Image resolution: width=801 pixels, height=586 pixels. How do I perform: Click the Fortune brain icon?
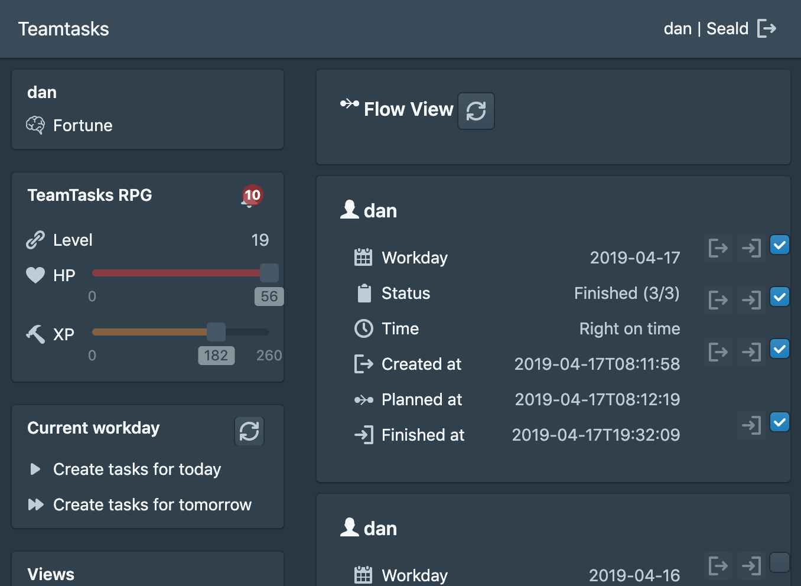click(x=35, y=125)
